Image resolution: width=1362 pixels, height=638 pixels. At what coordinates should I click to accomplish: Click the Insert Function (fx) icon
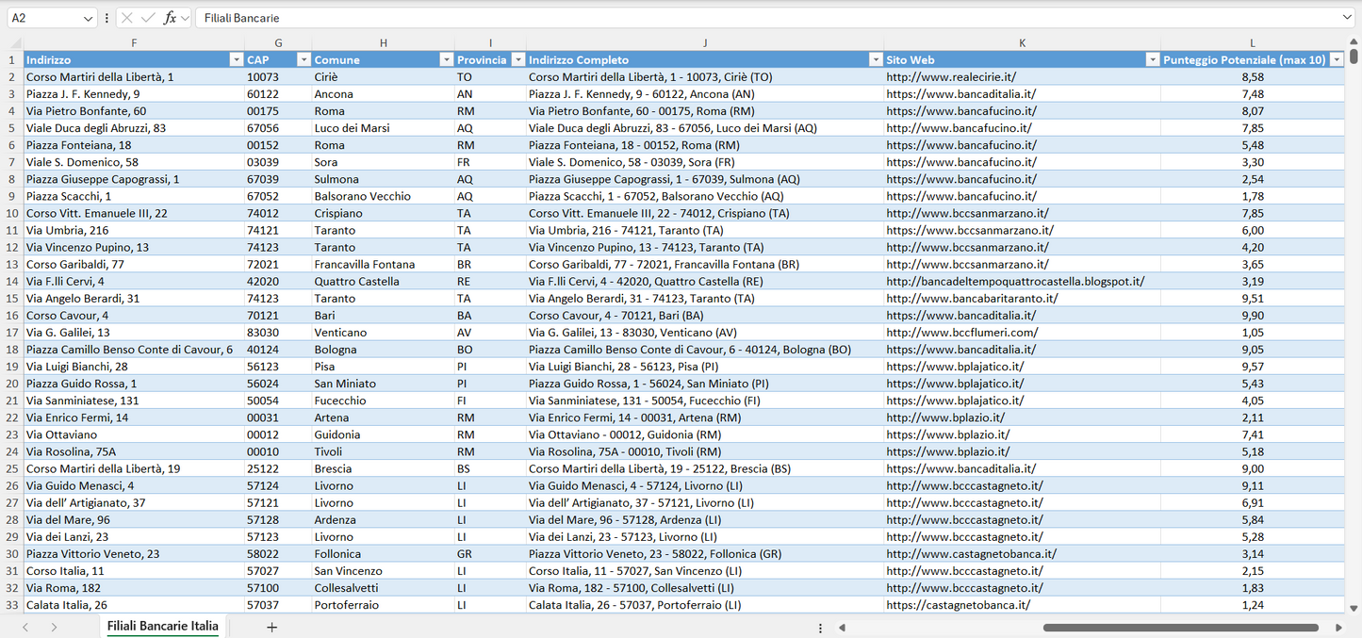pyautogui.click(x=171, y=17)
